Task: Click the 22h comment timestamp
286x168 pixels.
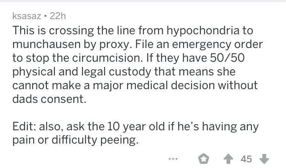Action: coord(58,16)
